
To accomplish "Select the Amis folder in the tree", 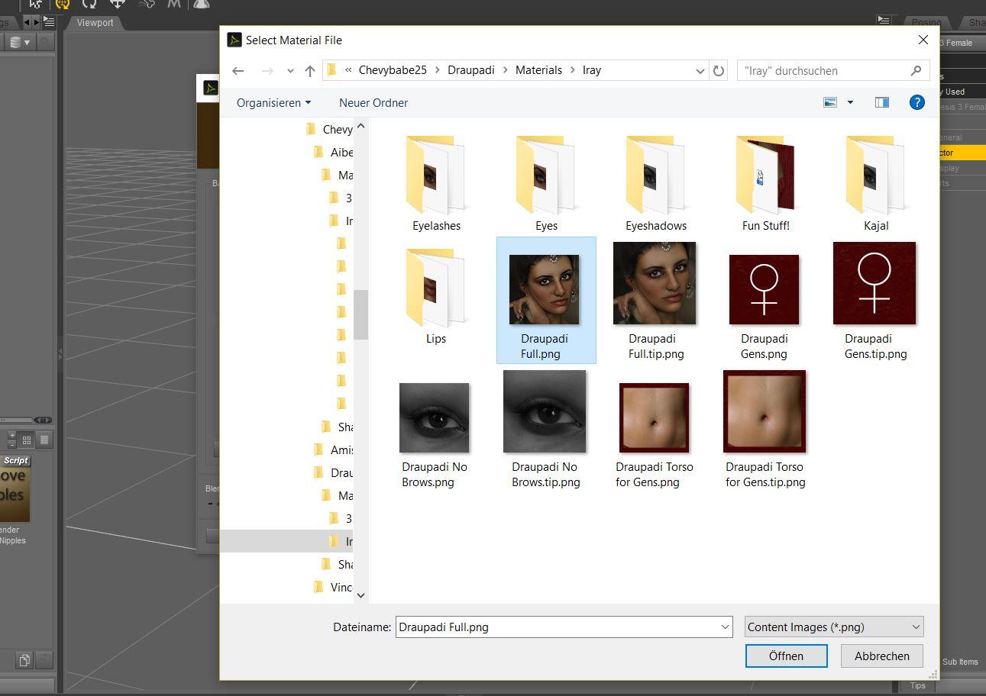I will click(x=334, y=449).
